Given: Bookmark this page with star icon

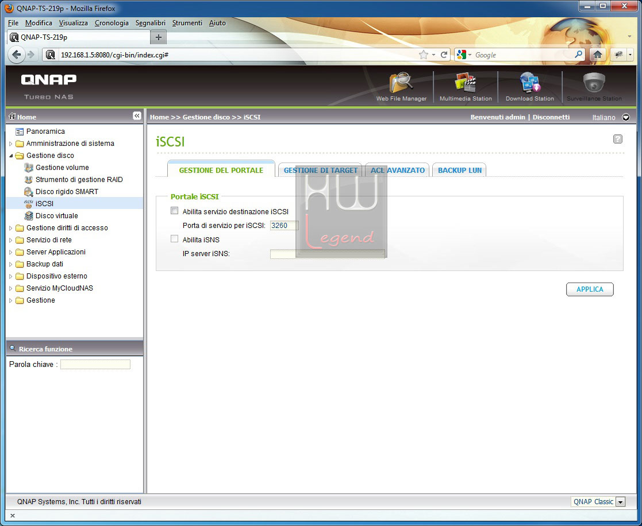Looking at the screenshot, I should coord(424,55).
